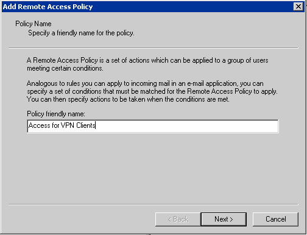Click the word 'Access' inside the name field
Screen dimensions: 307x235
(40, 125)
